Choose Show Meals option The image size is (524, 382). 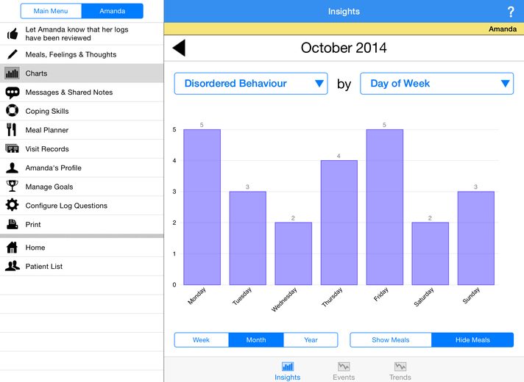coord(391,340)
